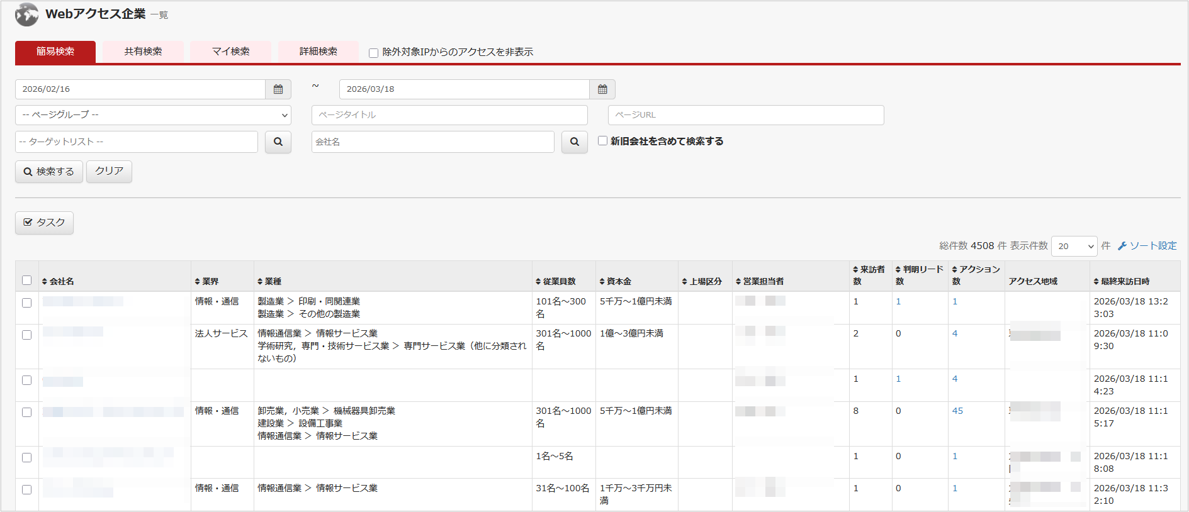Open ソート設定 link
This screenshot has width=1189, height=512.
click(1147, 246)
